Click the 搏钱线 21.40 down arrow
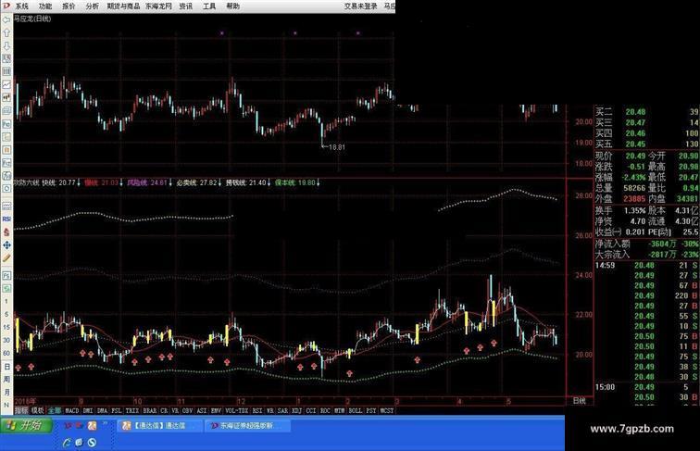The image size is (700, 451). [269, 182]
